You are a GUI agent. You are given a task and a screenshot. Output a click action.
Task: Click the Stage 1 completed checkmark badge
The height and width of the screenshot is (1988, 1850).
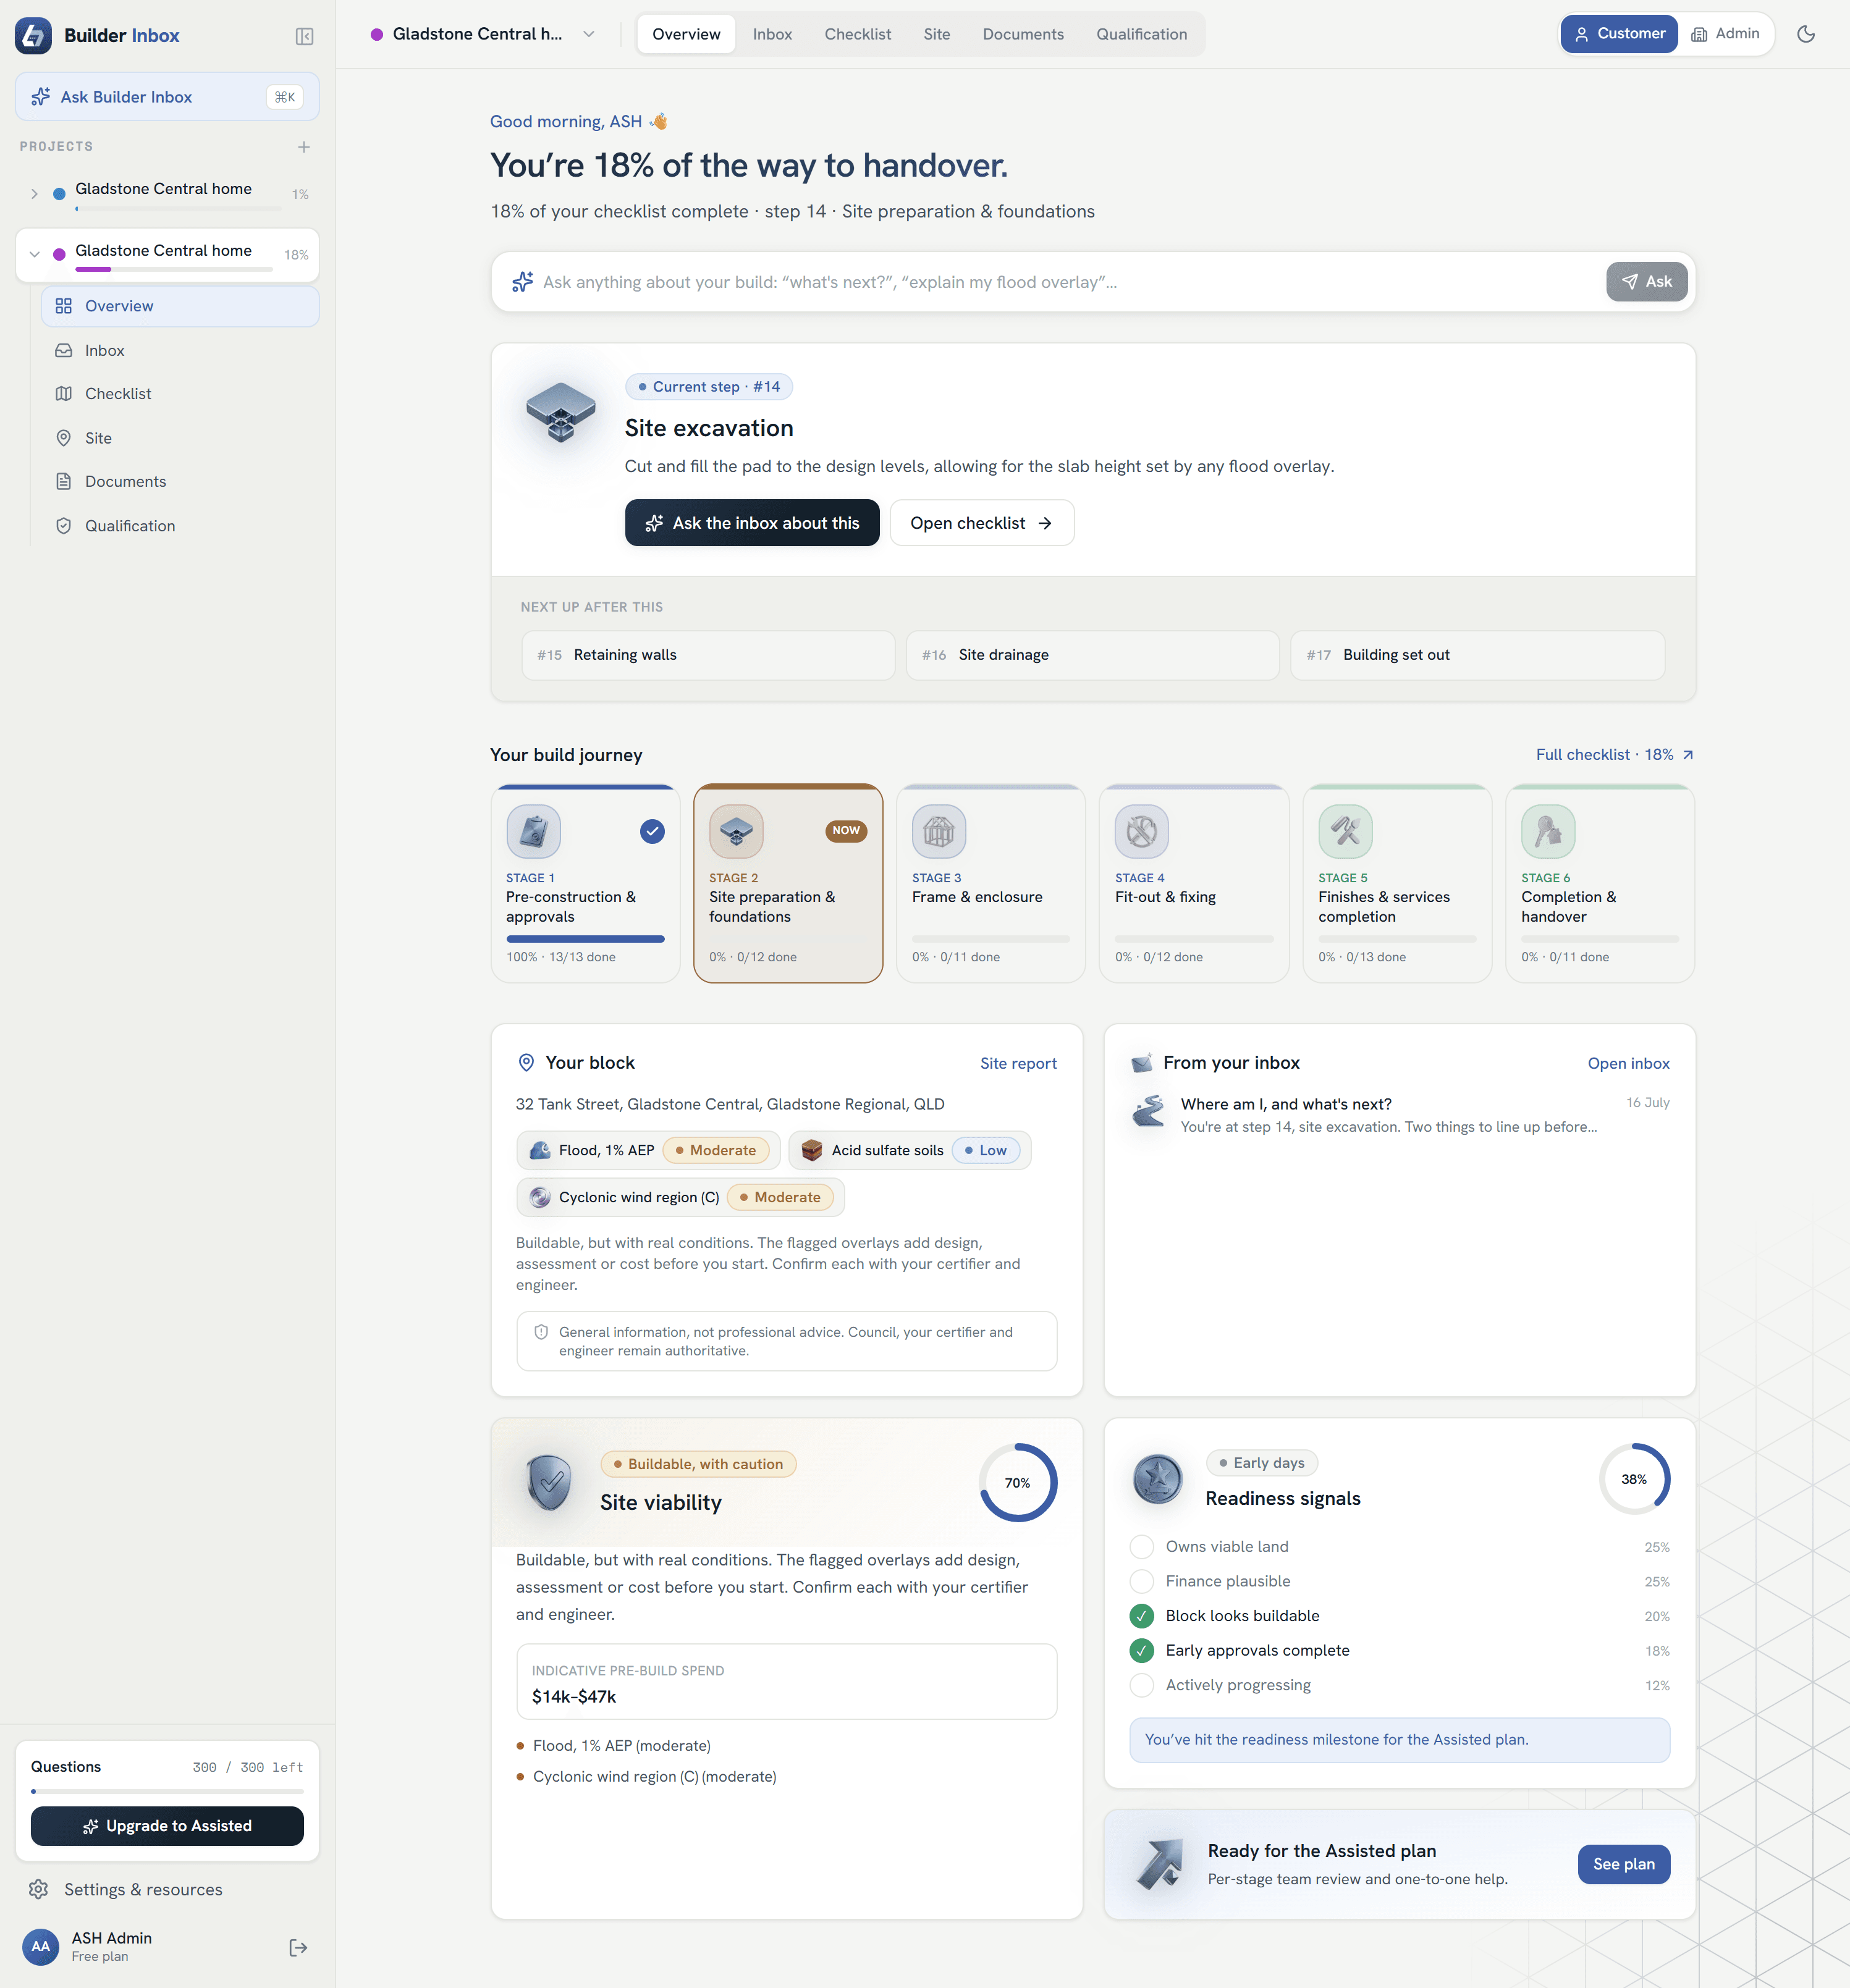652,831
